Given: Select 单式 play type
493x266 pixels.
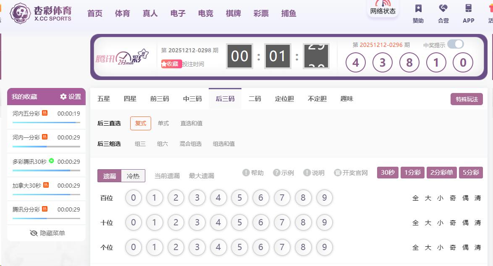Looking at the screenshot, I should pos(163,123).
